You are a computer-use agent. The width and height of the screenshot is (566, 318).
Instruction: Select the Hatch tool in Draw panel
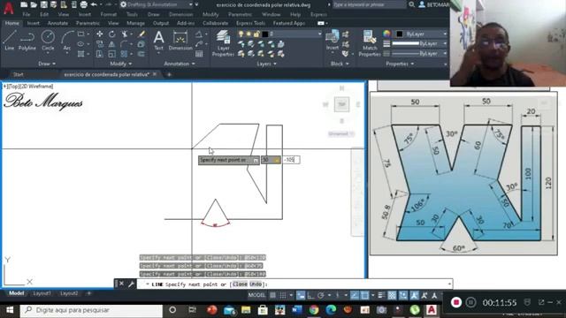[80, 54]
